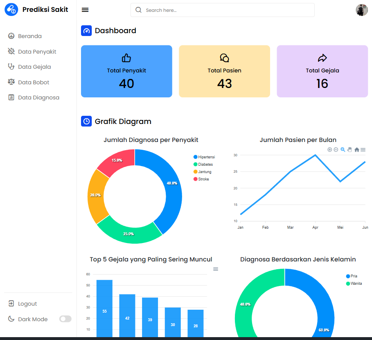Screen dimensions: 372x340
Task: Toggle Hipertensi legend item
Action: 204,157
